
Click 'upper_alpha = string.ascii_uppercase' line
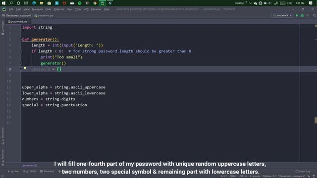64,87
